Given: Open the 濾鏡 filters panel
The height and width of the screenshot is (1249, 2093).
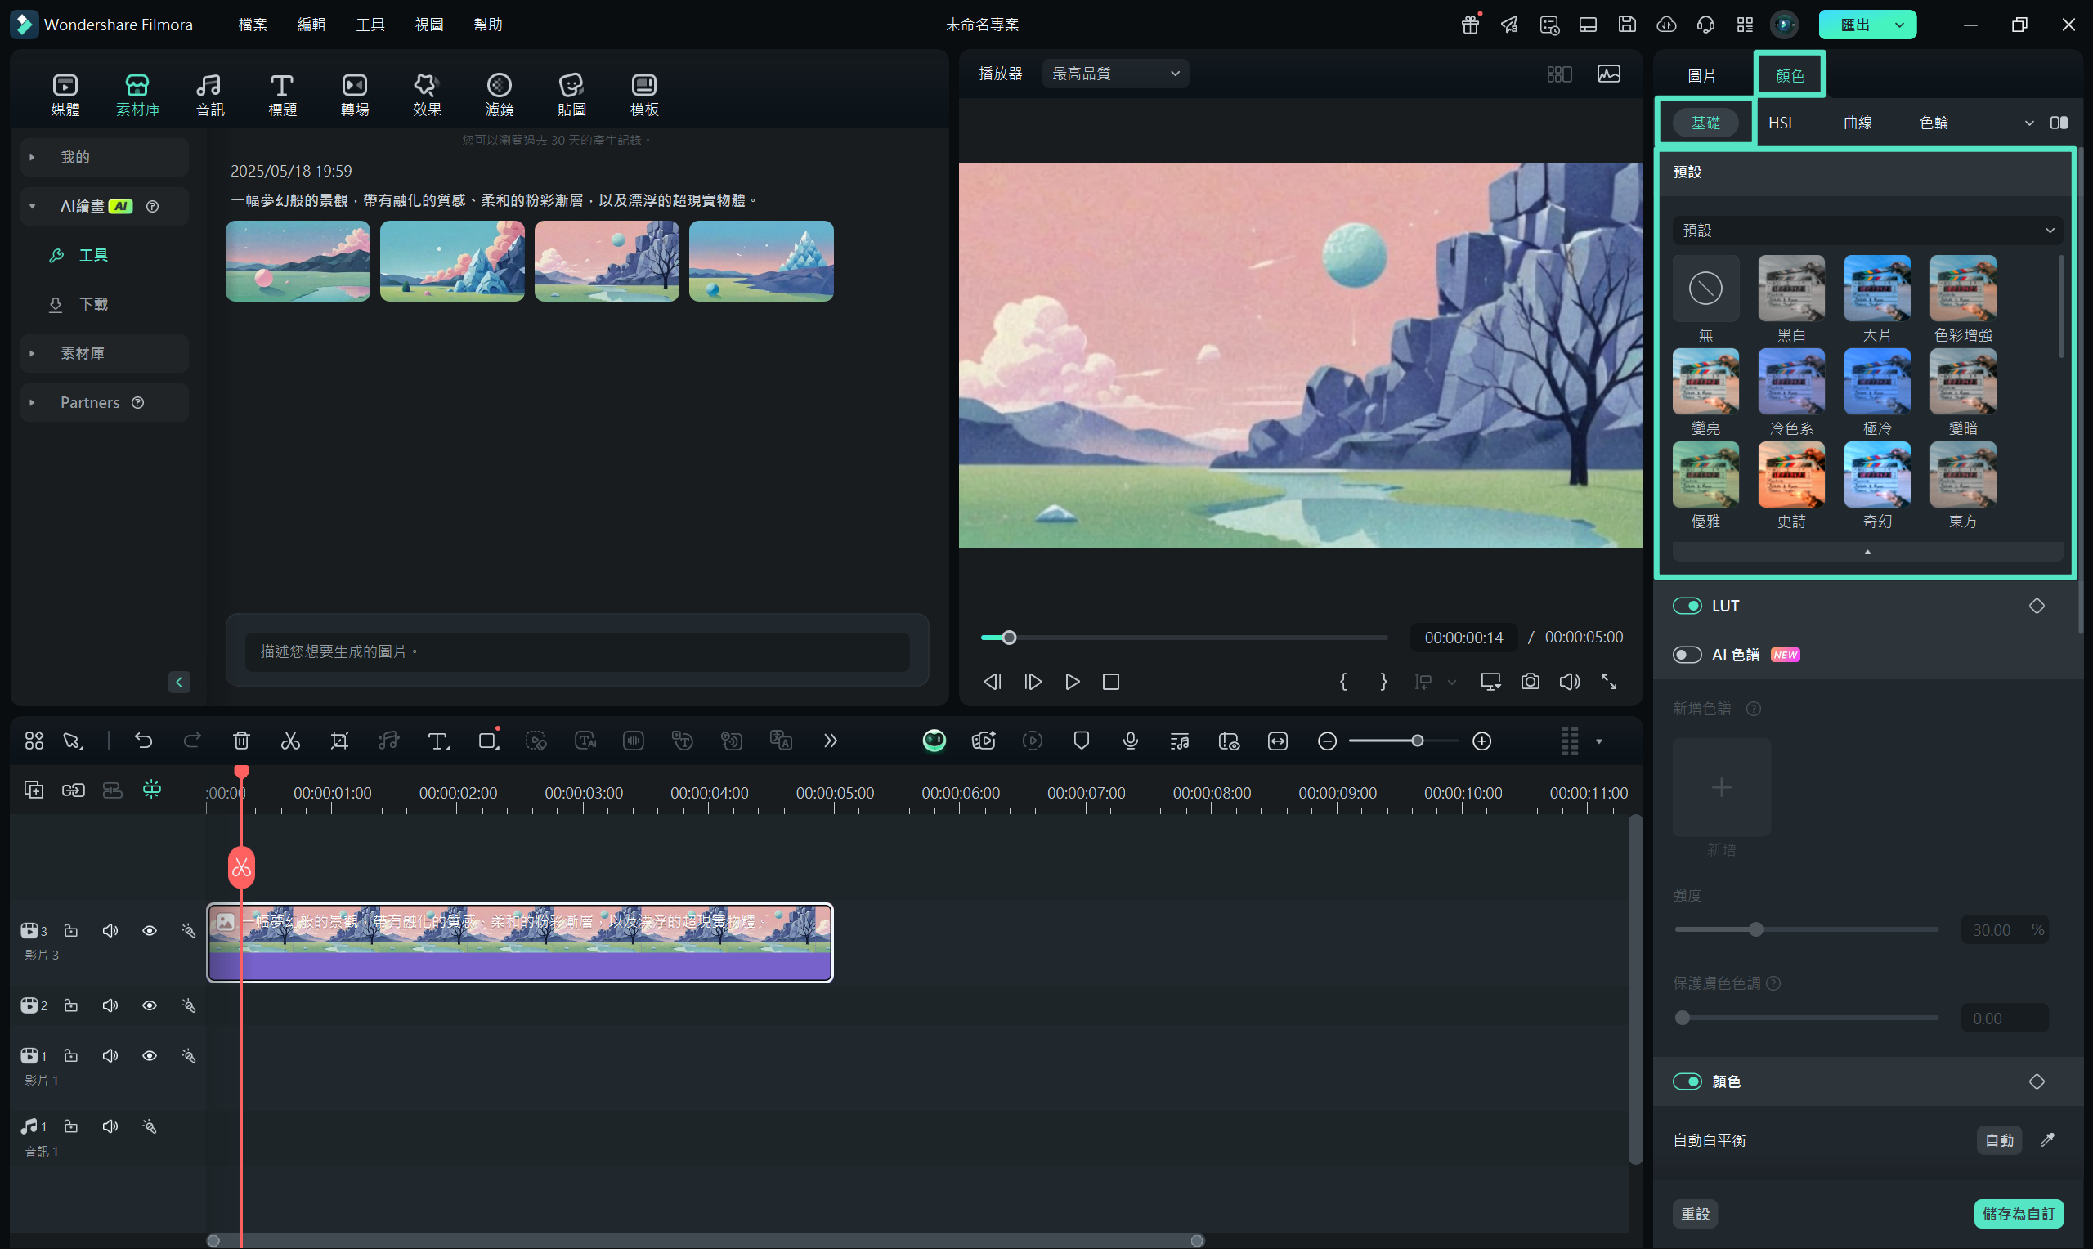Looking at the screenshot, I should click(x=499, y=94).
